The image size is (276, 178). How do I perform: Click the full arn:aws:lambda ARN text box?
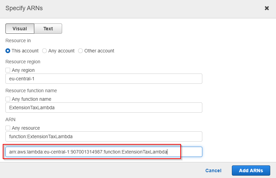point(104,152)
